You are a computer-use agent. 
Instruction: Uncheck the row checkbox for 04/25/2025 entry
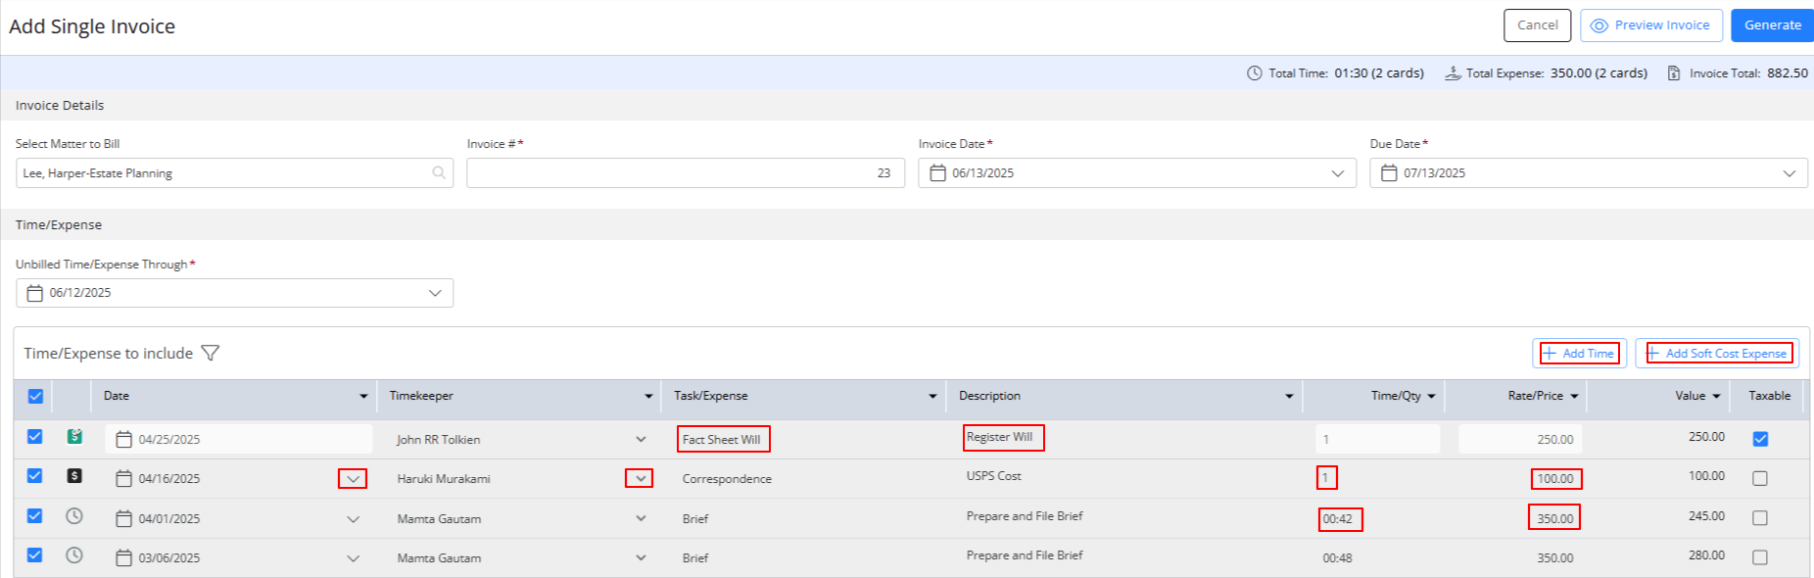[x=35, y=437]
